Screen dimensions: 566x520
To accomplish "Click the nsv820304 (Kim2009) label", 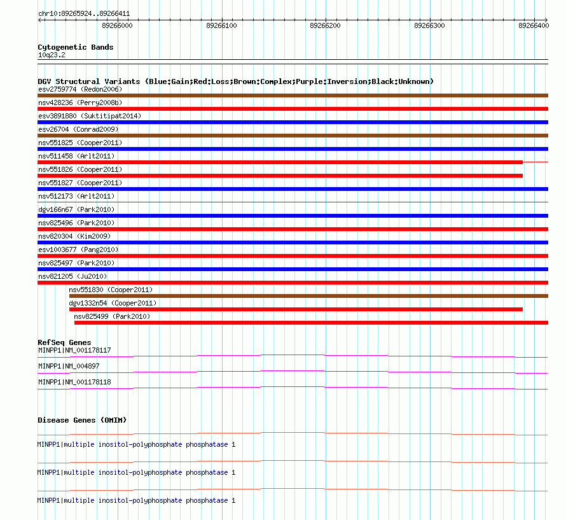I will [x=74, y=236].
